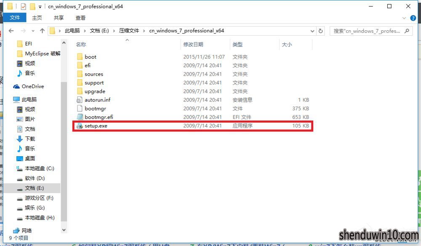The height and width of the screenshot is (246, 421).
Task: Select the bootmgr file icon
Action: click(x=80, y=108)
